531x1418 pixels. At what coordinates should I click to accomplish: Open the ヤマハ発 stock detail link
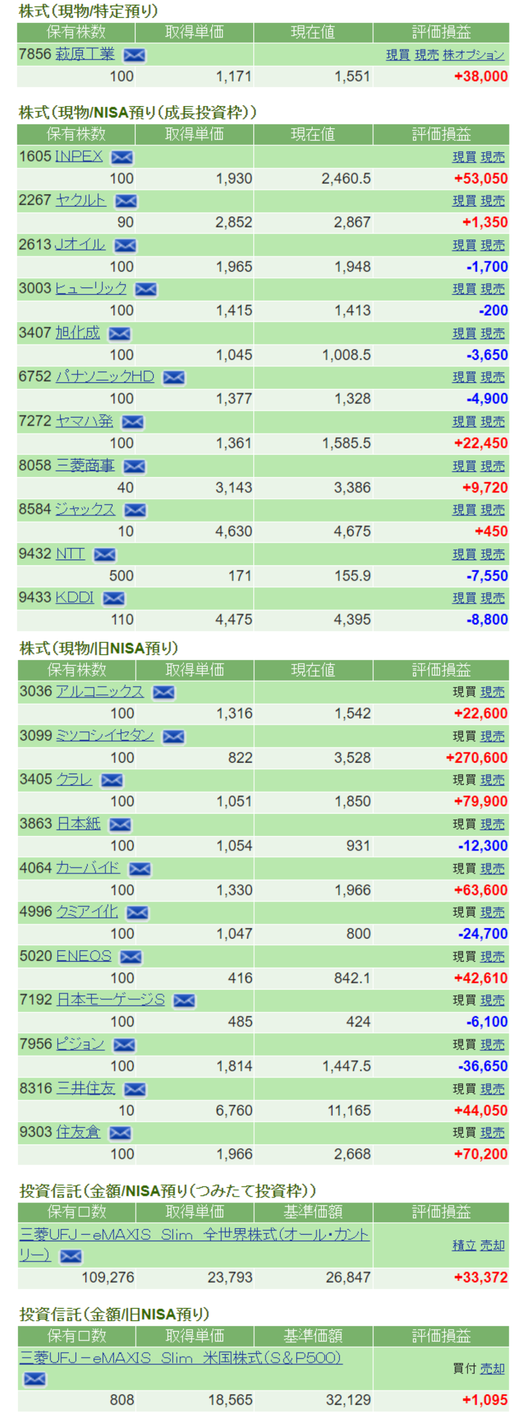[84, 422]
